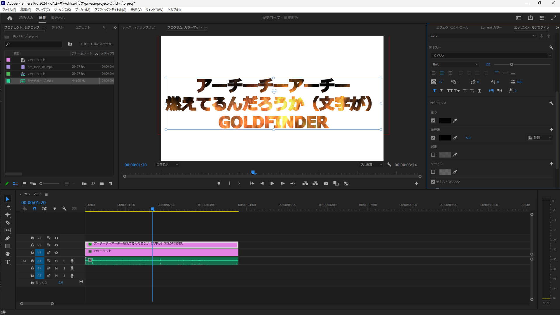Open the ファイル(F) menu
Viewport: 560px width, 315px height.
[x=9, y=10]
